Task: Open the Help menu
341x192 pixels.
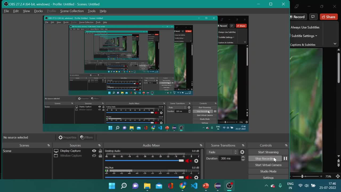Action: pyautogui.click(x=103, y=11)
